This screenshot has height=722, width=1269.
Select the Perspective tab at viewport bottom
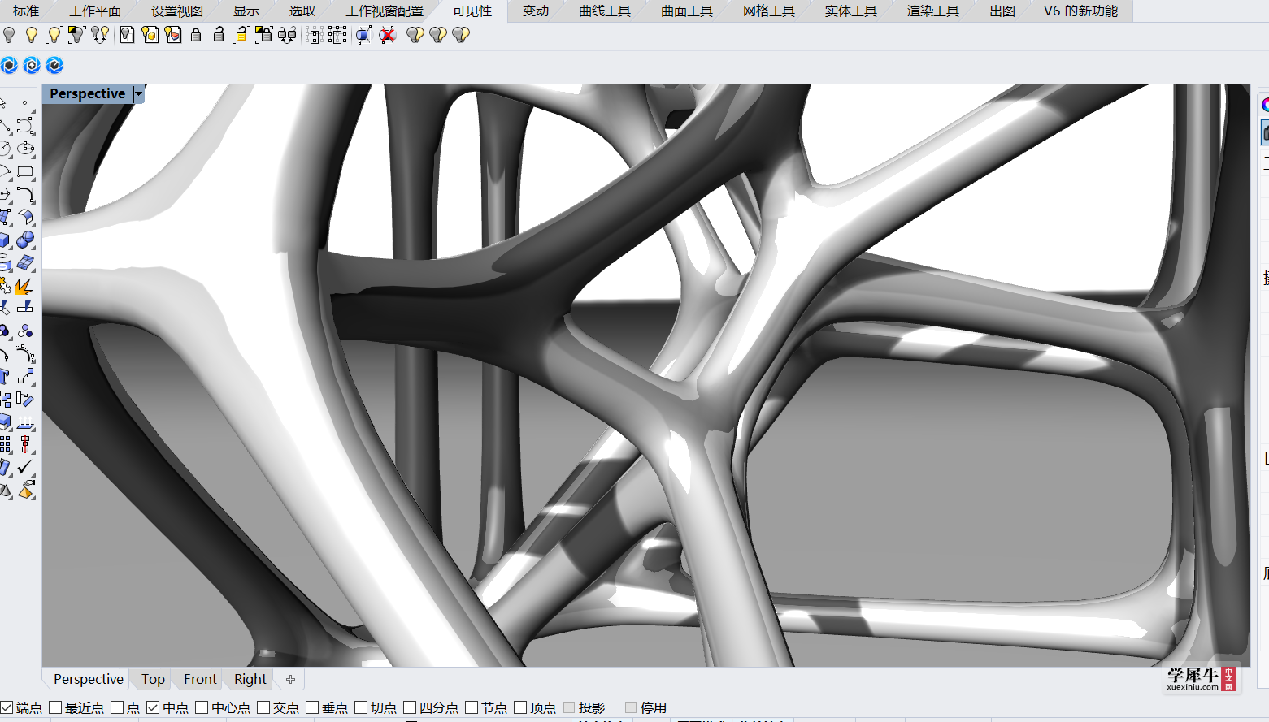(x=89, y=679)
